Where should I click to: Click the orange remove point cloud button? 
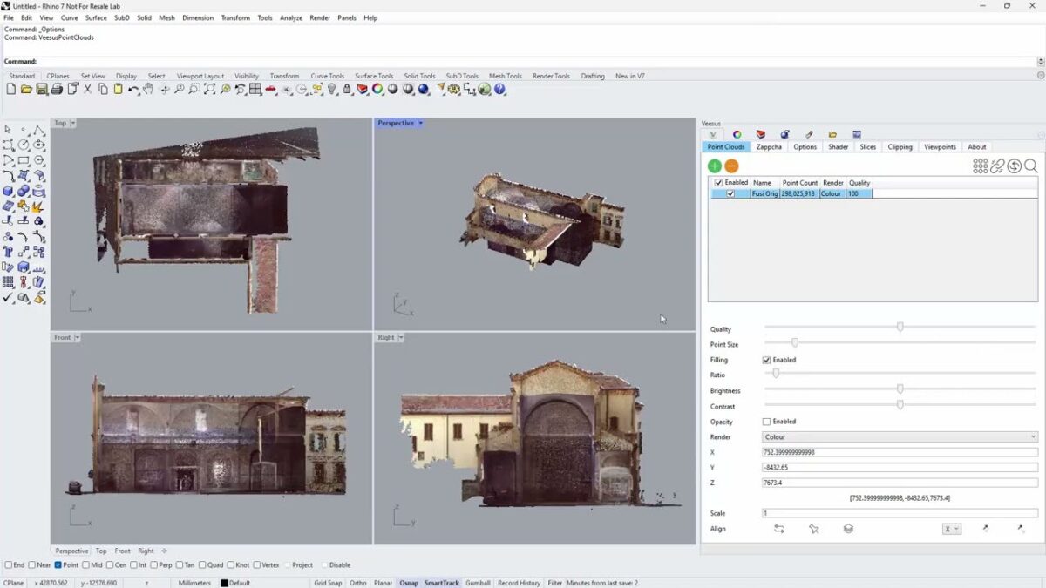731,166
